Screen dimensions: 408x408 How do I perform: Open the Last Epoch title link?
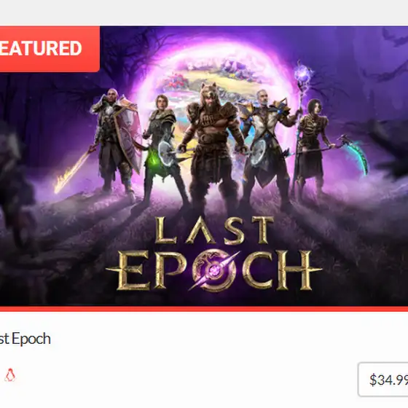click(x=25, y=339)
